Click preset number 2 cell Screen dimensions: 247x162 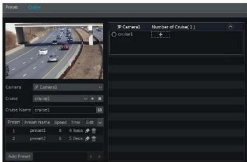pyautogui.click(x=14, y=139)
